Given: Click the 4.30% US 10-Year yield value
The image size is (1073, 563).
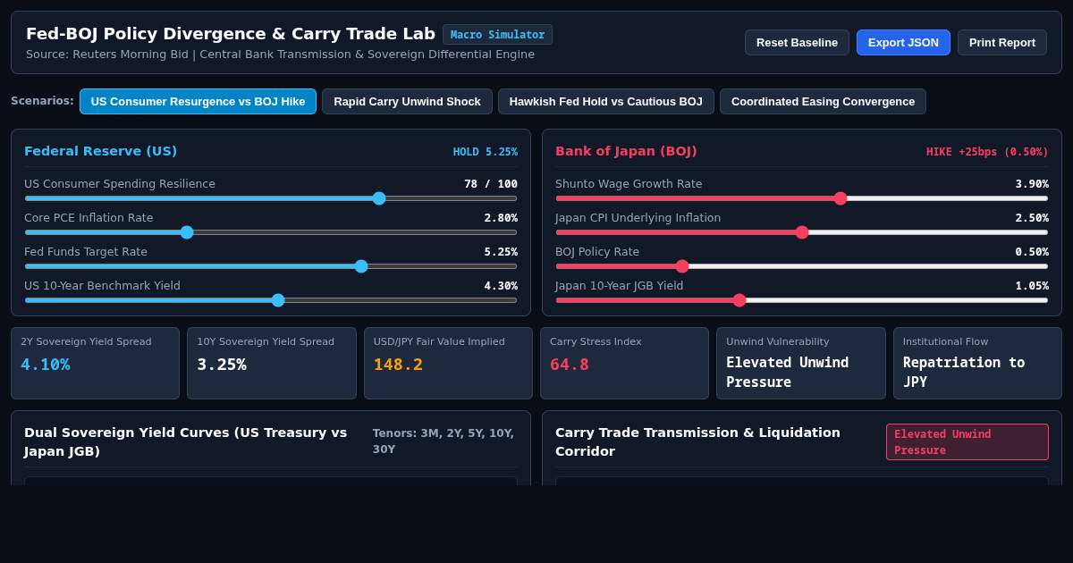Looking at the screenshot, I should 501,286.
